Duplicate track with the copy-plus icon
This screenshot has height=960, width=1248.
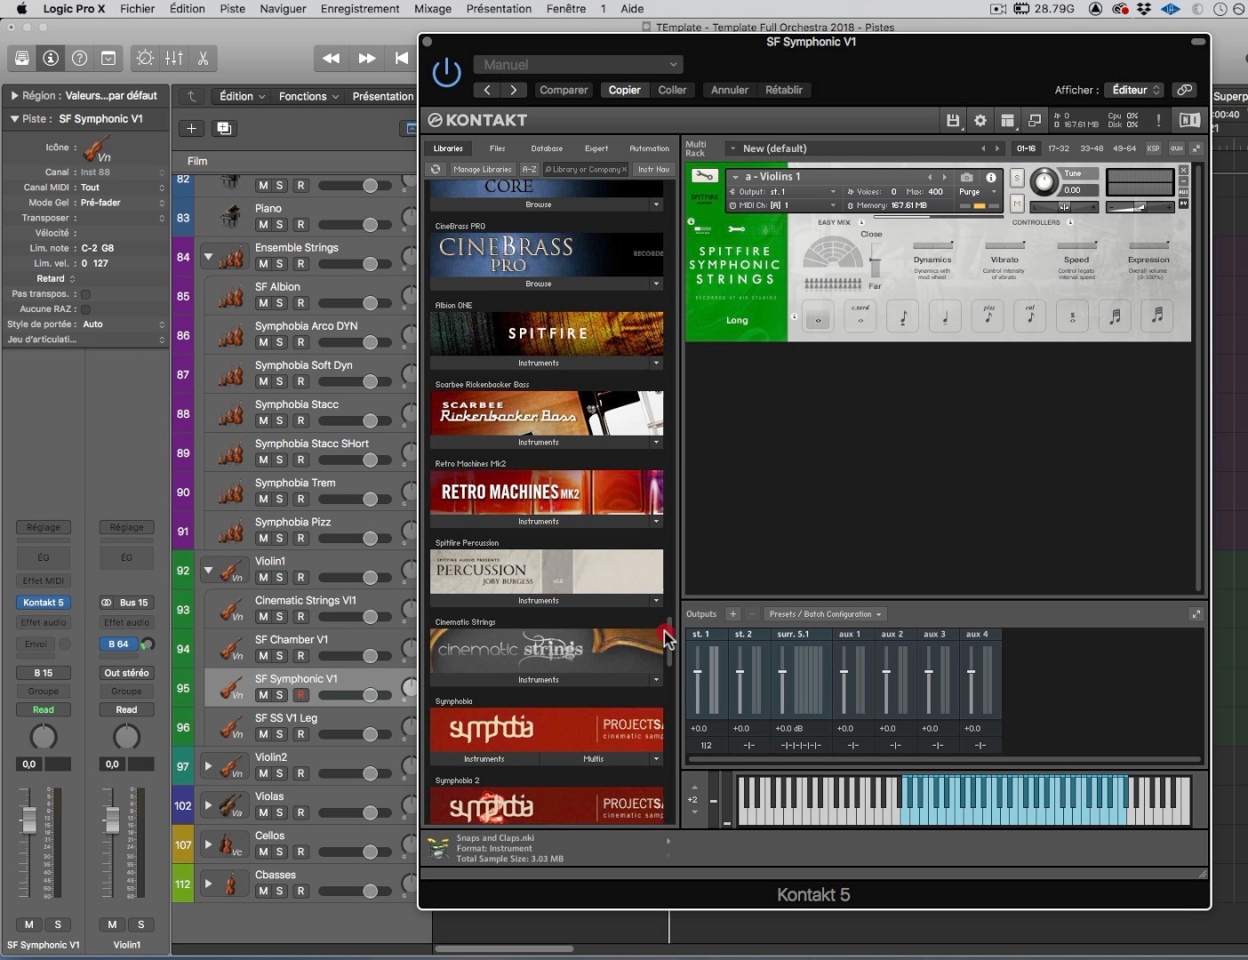[x=224, y=128]
